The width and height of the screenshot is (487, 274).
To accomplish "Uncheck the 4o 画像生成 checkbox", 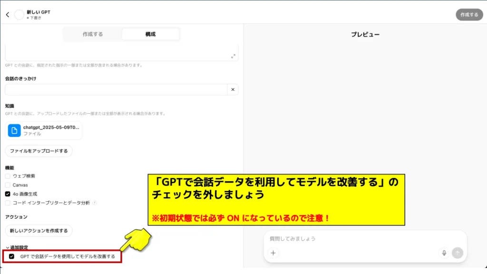I will click(x=8, y=194).
